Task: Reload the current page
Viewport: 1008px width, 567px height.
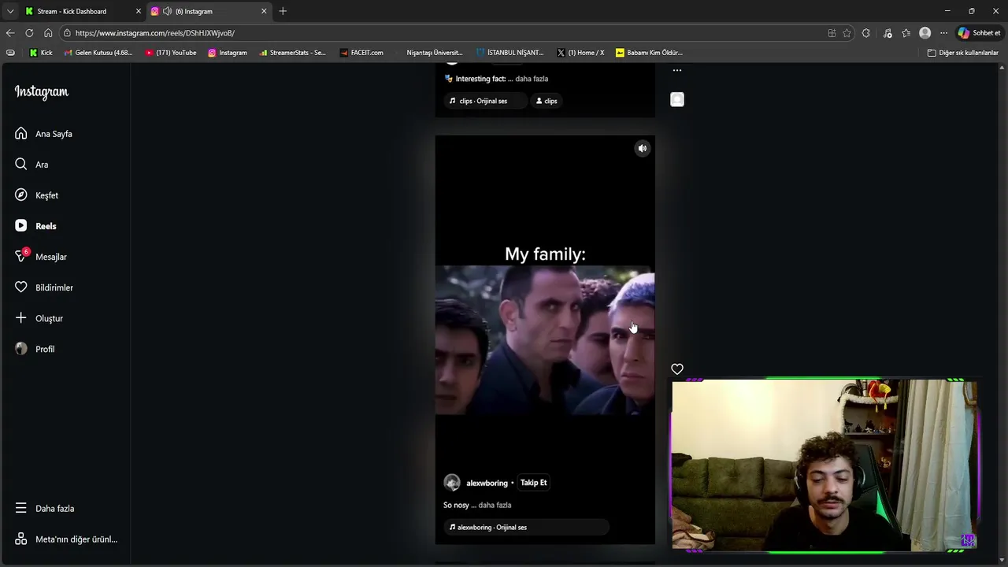Action: click(29, 33)
